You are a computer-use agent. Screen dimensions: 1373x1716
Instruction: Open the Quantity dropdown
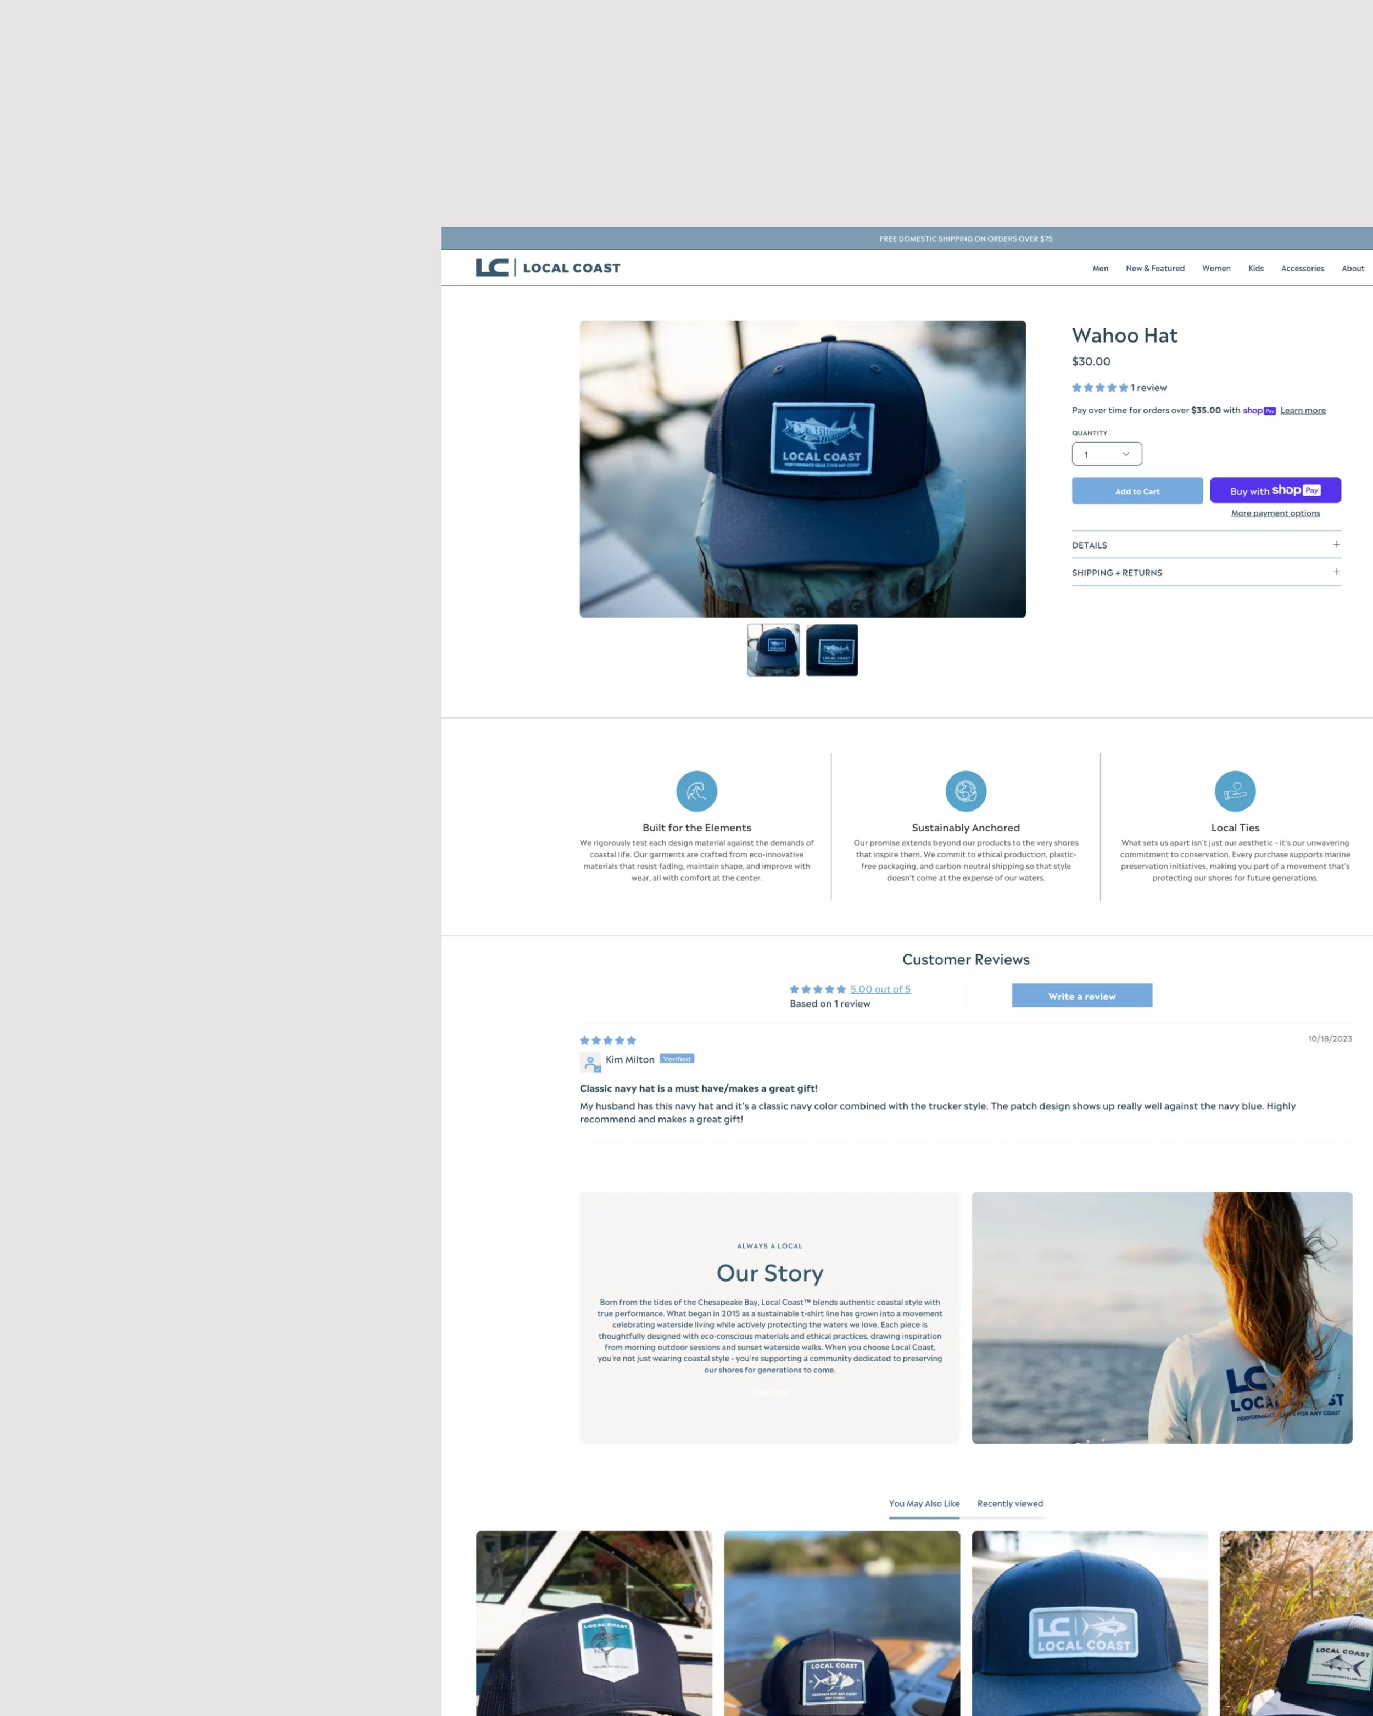(1106, 455)
